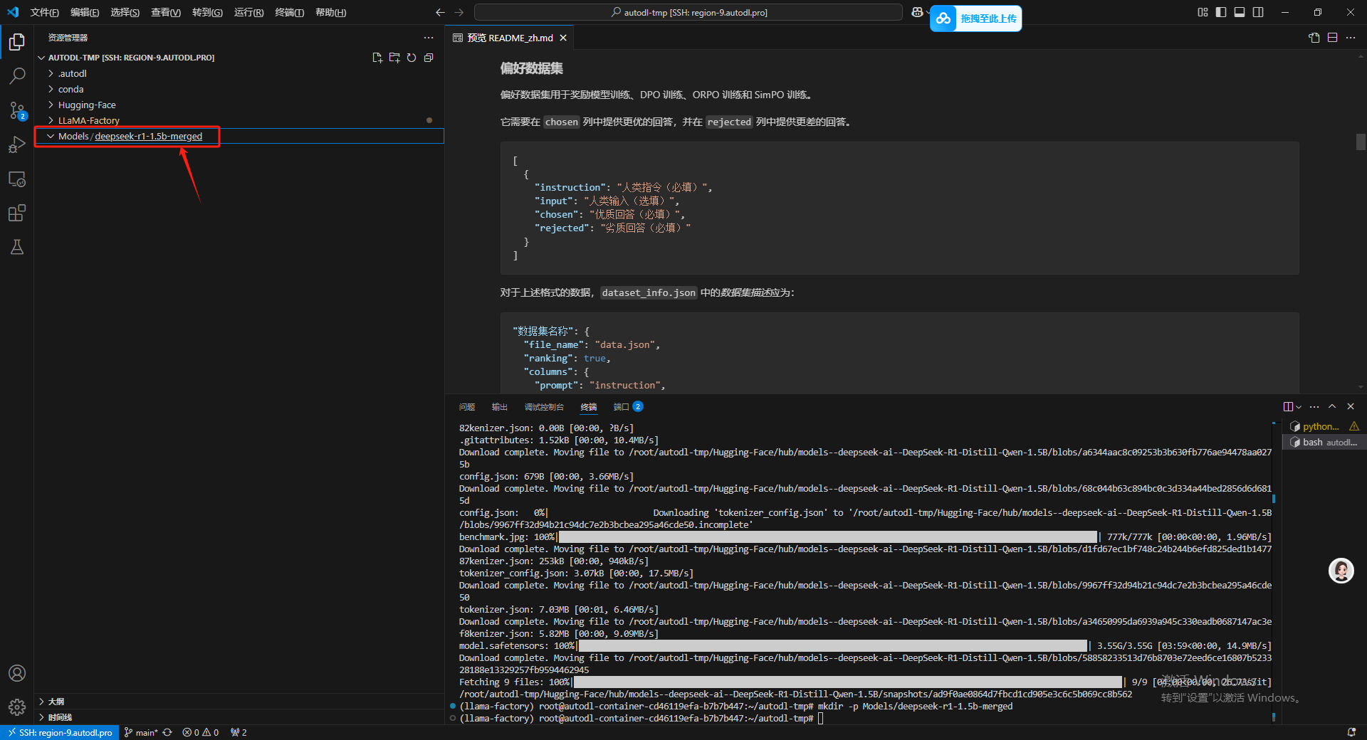Open forwarded ports indicator showing 2
1367x740 pixels.
pos(239,732)
